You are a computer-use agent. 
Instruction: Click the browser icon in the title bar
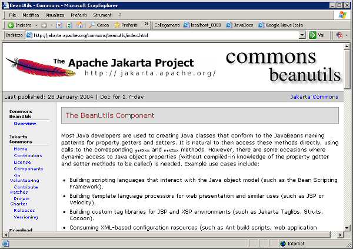(x=6, y=5)
